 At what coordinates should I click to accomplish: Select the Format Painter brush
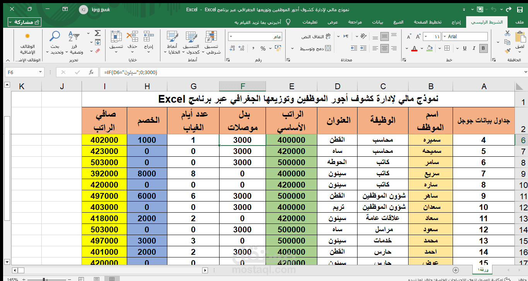(x=507, y=51)
